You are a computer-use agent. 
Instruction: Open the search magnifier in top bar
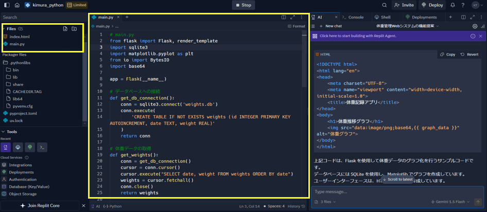pos(384,5)
